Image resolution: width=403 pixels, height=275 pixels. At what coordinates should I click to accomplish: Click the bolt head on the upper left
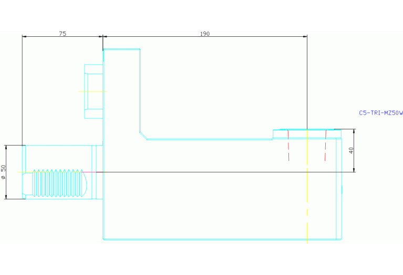pyautogui.click(x=94, y=91)
